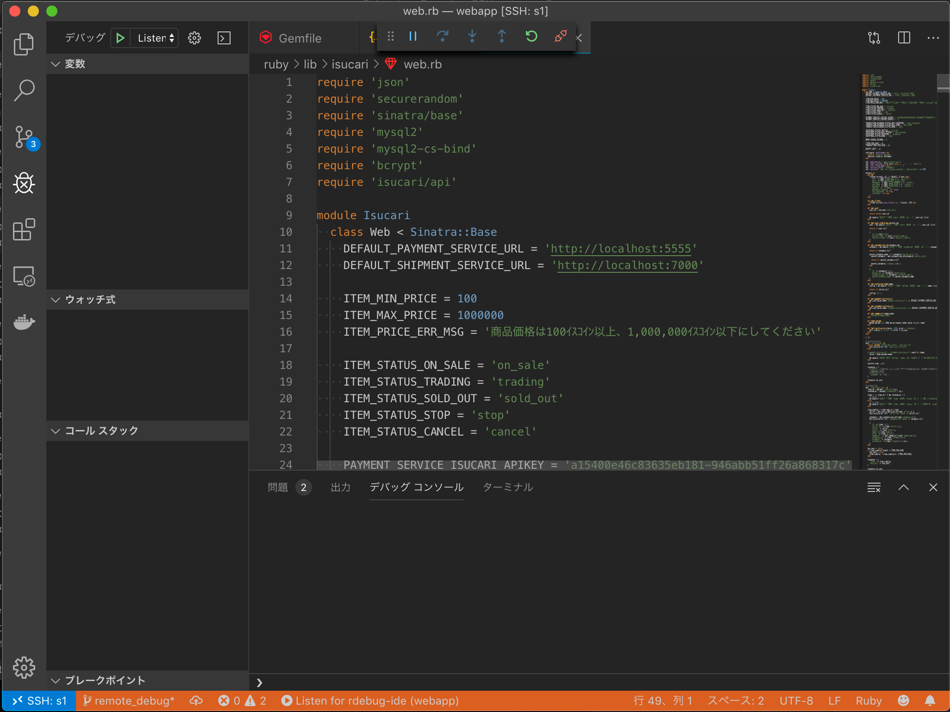Close the web.rb editor tab
Viewport: 950px width, 712px height.
pos(579,38)
